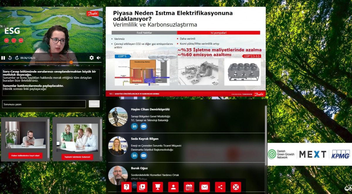The image size is (352, 194).
Task: Open the speakers list person icon
Action: [x=173, y=187]
